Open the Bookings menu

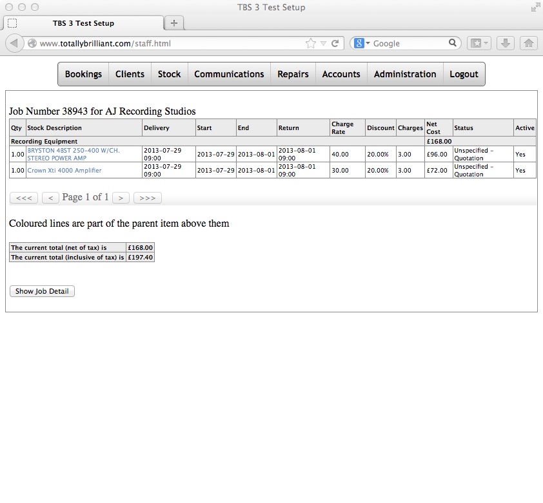(83, 74)
